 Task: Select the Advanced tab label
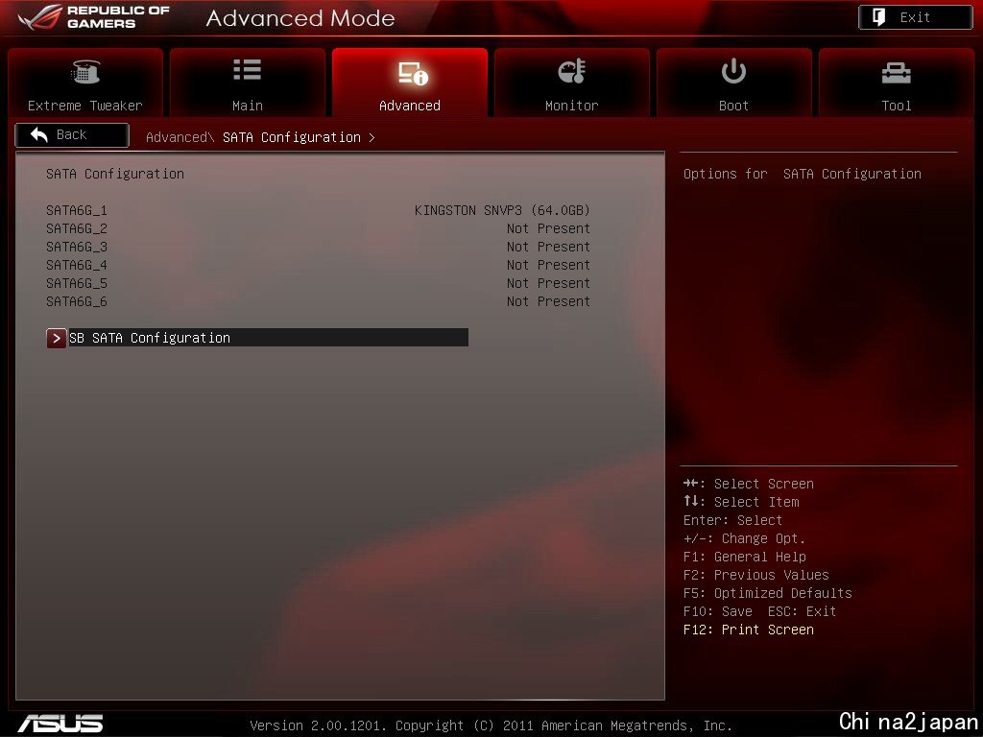tap(409, 106)
